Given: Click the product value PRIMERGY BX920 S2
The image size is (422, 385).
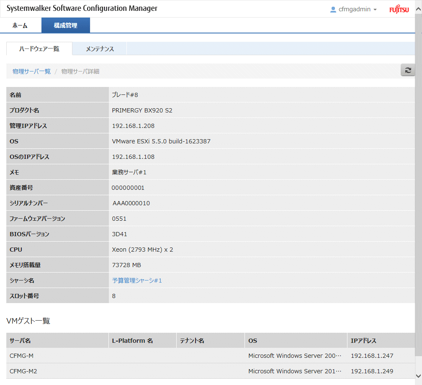Looking at the screenshot, I should tap(142, 110).
